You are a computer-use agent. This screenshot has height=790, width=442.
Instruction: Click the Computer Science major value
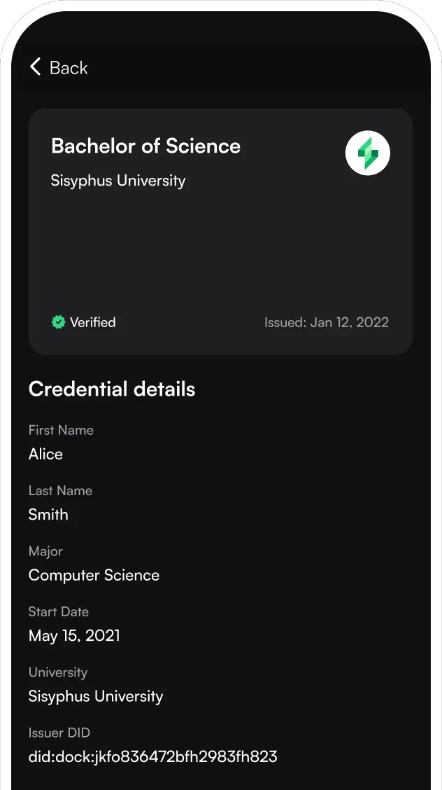coord(94,575)
